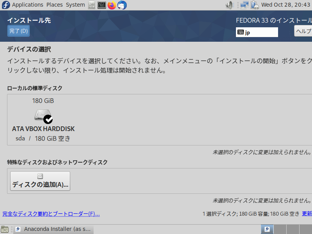Click the 完了 (D) done button
Image resolution: width=312 pixels, height=234 pixels.
click(18, 31)
